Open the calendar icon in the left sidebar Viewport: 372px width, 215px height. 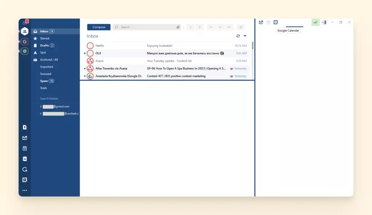[x=25, y=148]
